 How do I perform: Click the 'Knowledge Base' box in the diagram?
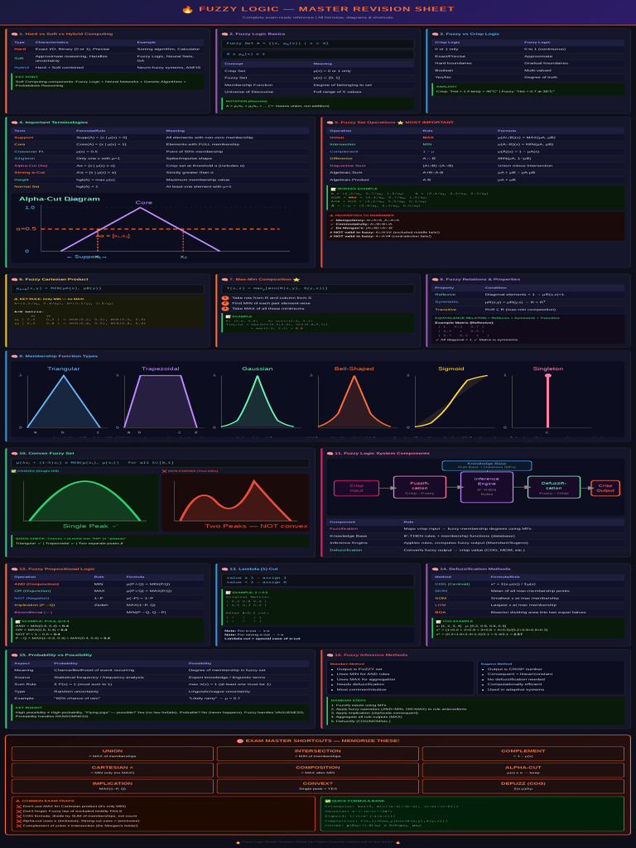click(487, 465)
